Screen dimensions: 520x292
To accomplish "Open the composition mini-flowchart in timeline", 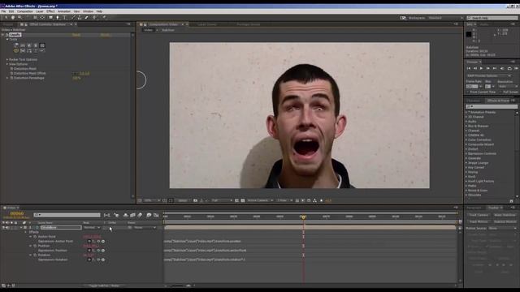I will click(106, 215).
